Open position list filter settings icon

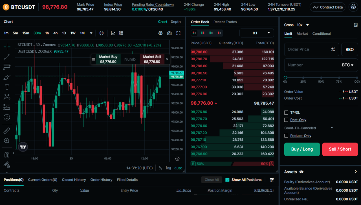pyautogui.click(x=272, y=180)
